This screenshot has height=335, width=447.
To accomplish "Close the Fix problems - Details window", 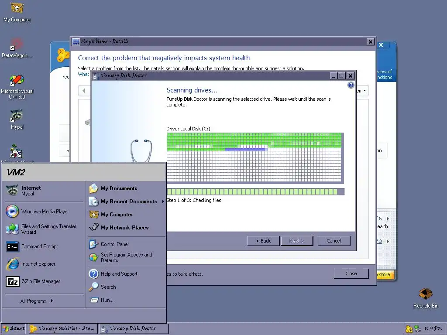I will [x=370, y=42].
